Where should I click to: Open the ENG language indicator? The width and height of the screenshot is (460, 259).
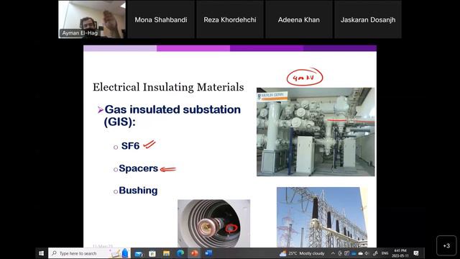coord(385,253)
